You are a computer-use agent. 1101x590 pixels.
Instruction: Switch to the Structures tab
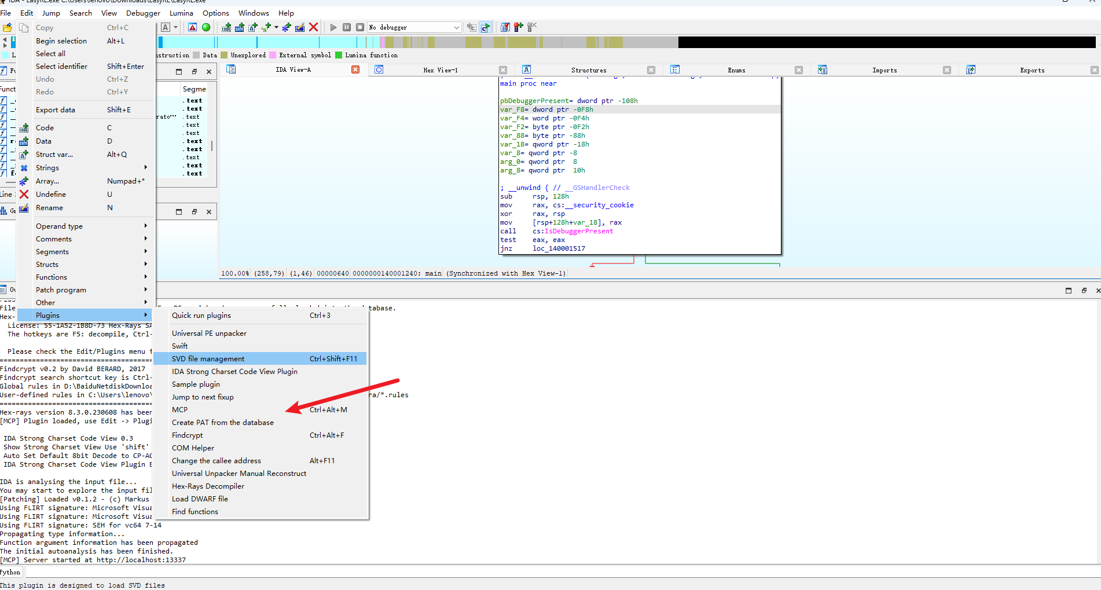point(589,70)
